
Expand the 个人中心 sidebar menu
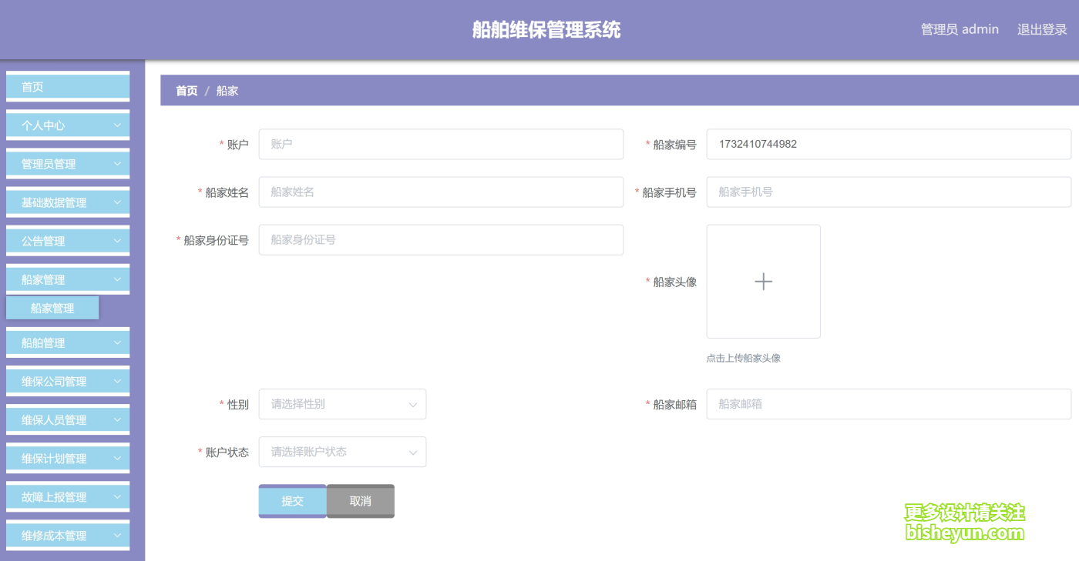[x=68, y=125]
